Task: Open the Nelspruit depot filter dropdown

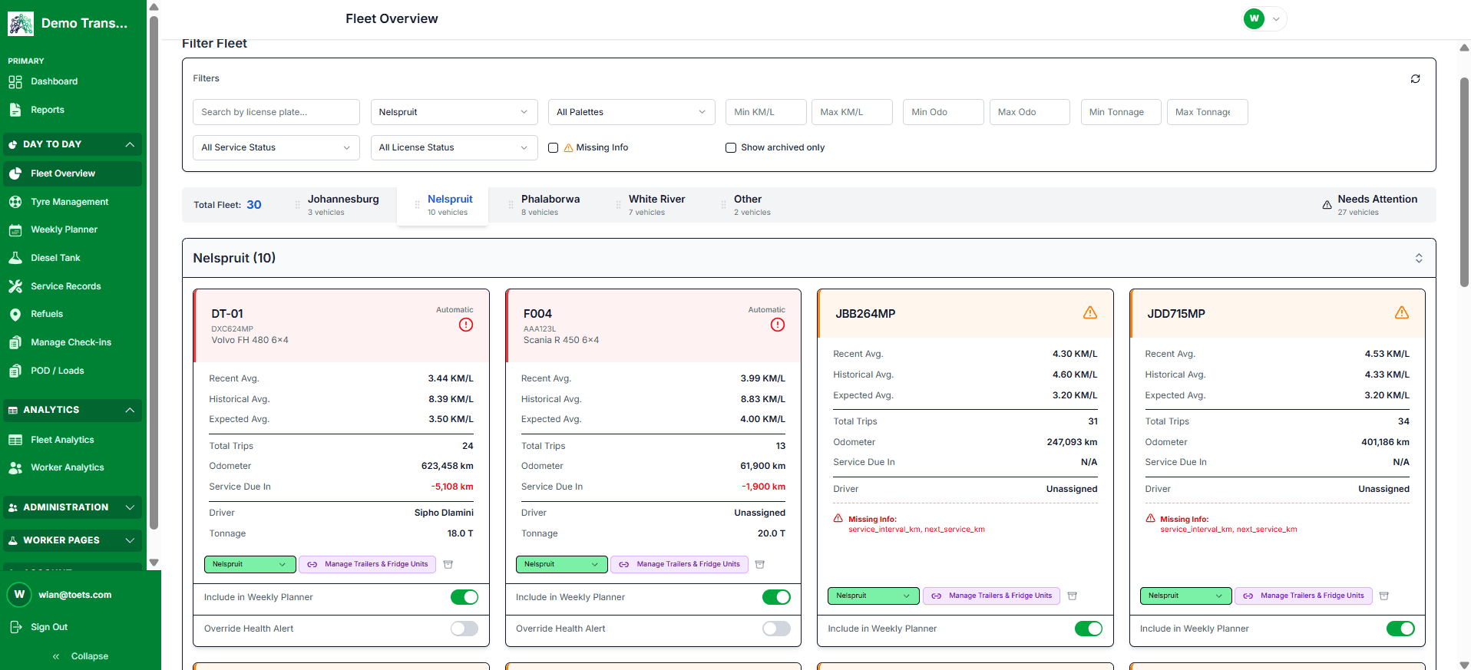Action: 454,112
